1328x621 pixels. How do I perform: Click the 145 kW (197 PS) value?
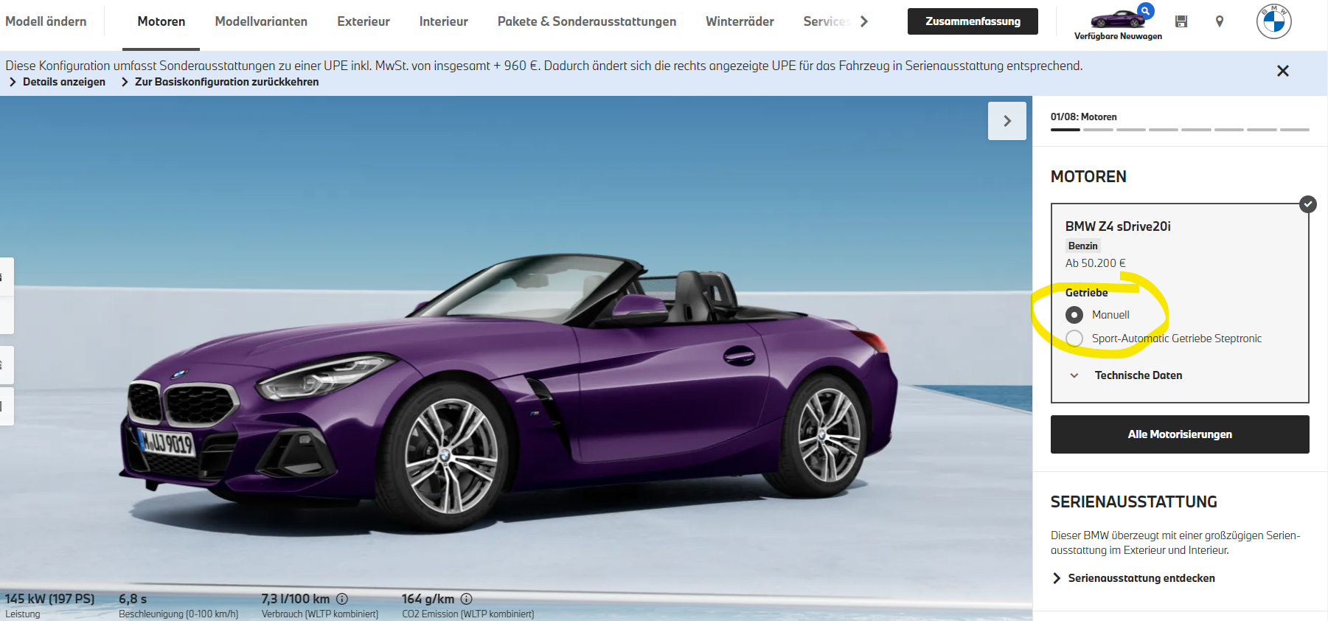(x=50, y=599)
